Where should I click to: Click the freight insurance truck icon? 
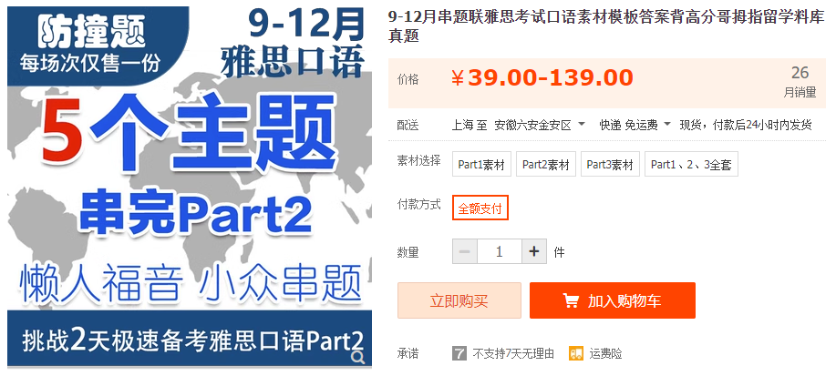576,353
